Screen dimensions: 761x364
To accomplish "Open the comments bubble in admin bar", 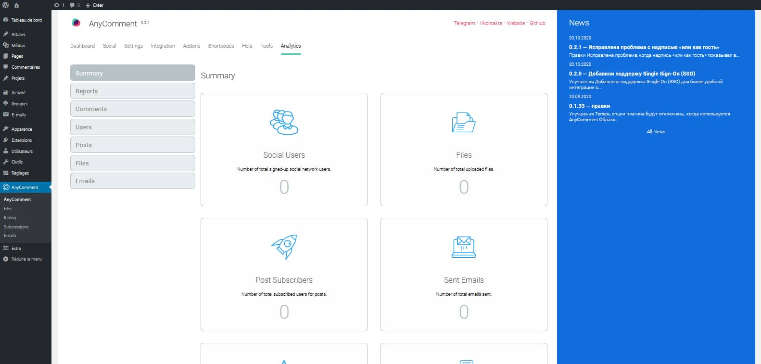I will click(75, 5).
